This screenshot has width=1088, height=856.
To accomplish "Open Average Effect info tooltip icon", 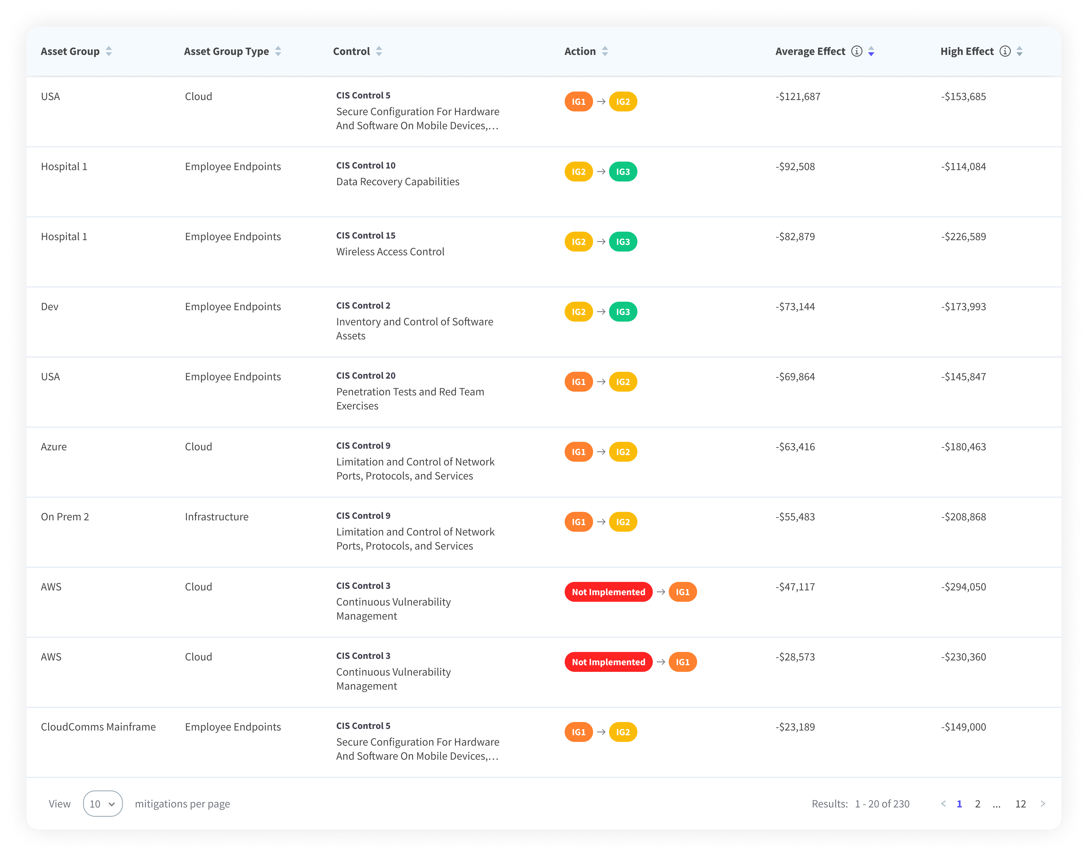I will pyautogui.click(x=857, y=51).
